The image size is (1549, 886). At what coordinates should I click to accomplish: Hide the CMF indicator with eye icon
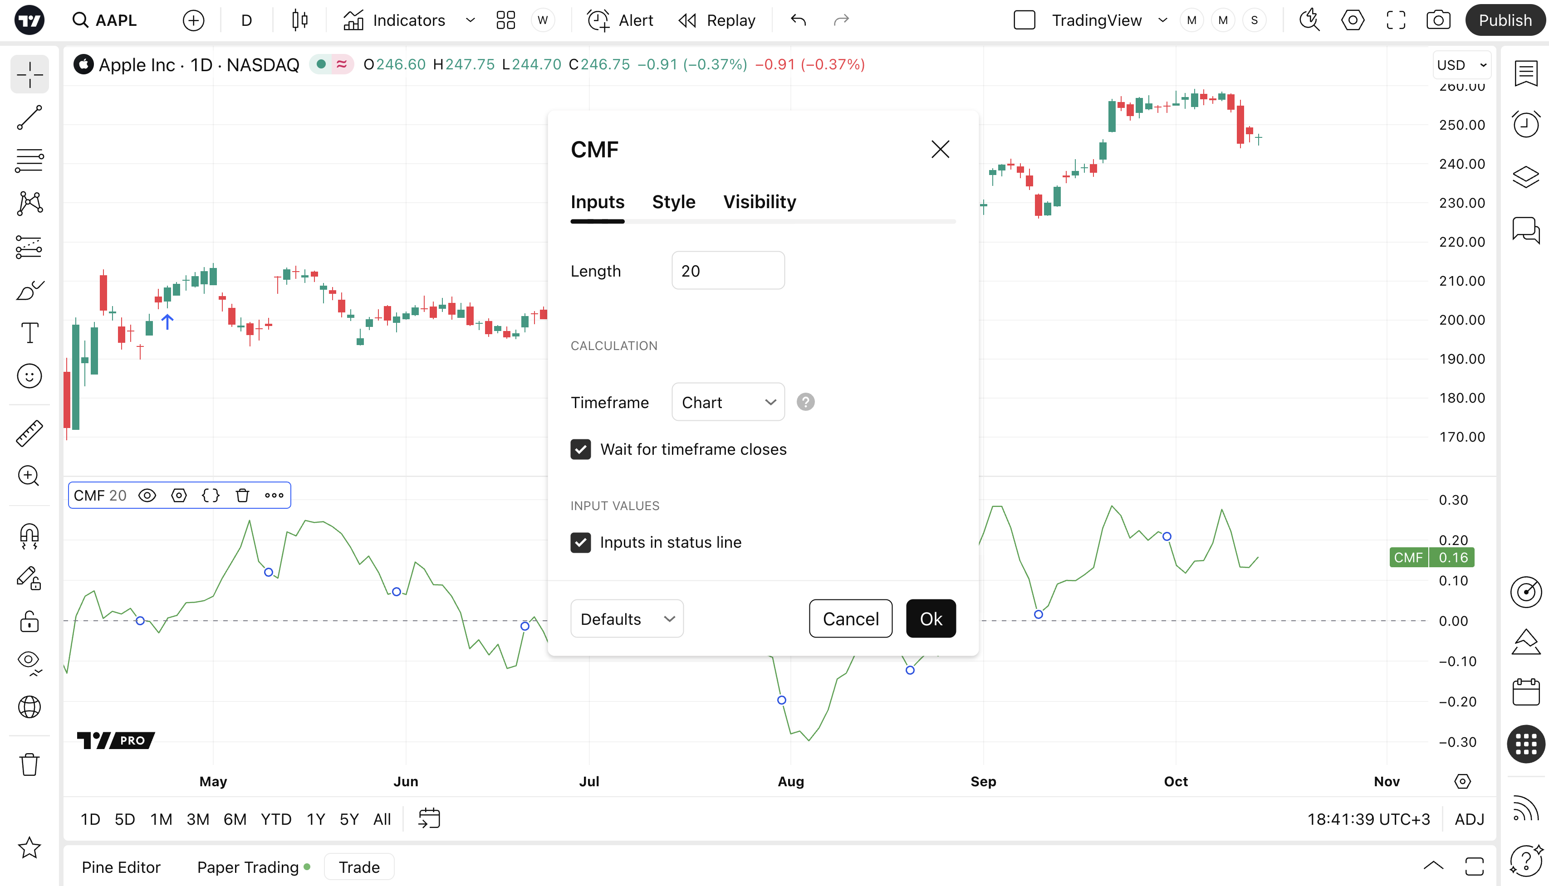[147, 495]
